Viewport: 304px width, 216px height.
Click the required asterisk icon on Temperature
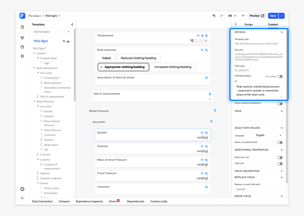[x=202, y=36]
